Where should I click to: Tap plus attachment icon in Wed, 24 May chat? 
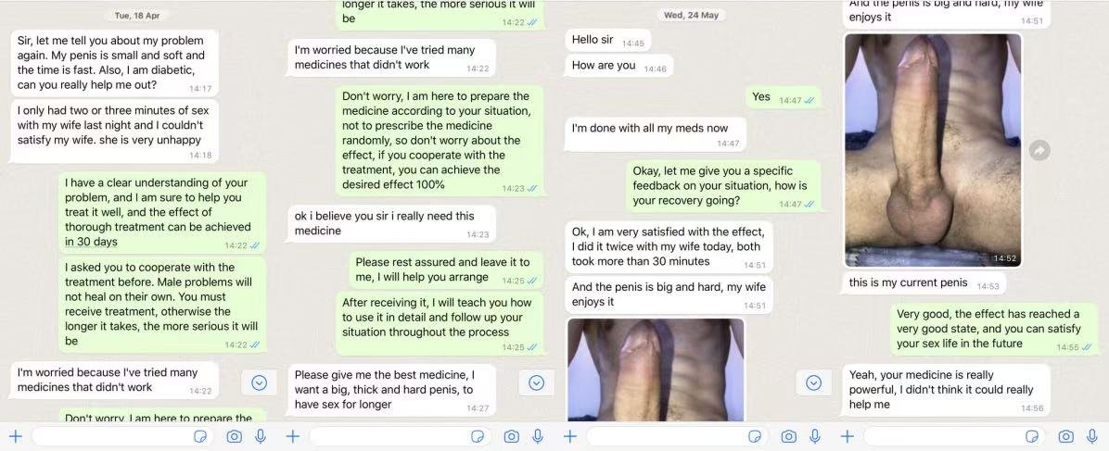pyautogui.click(x=570, y=437)
